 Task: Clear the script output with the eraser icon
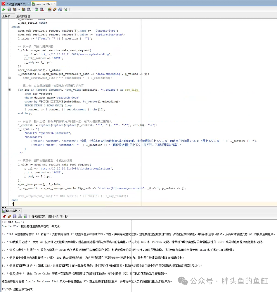(9, 216)
